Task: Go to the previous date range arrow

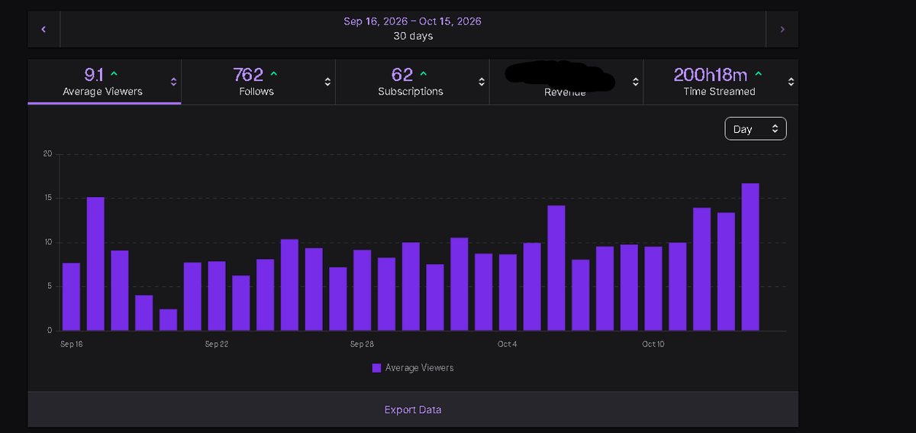Action: point(44,29)
